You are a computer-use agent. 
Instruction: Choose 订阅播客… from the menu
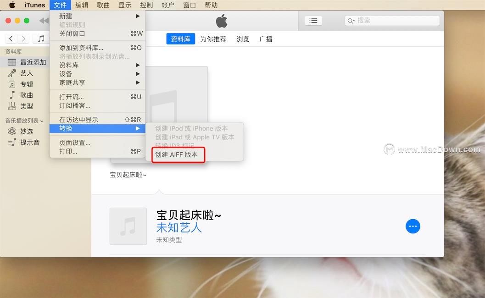pyautogui.click(x=97, y=105)
